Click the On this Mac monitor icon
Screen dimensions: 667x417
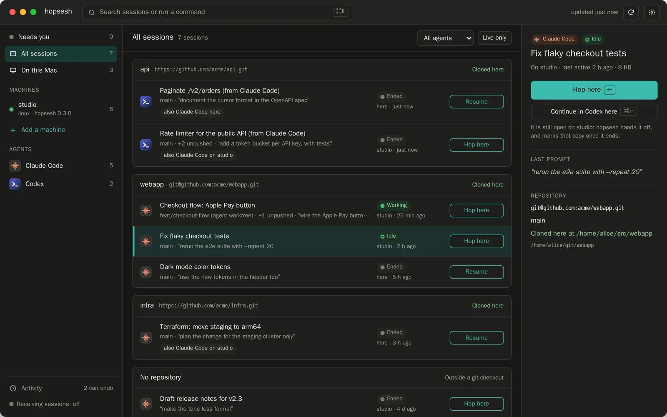[x=13, y=70]
